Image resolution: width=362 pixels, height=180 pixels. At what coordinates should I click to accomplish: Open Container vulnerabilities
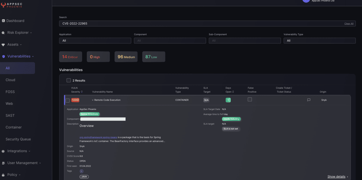[14, 127]
